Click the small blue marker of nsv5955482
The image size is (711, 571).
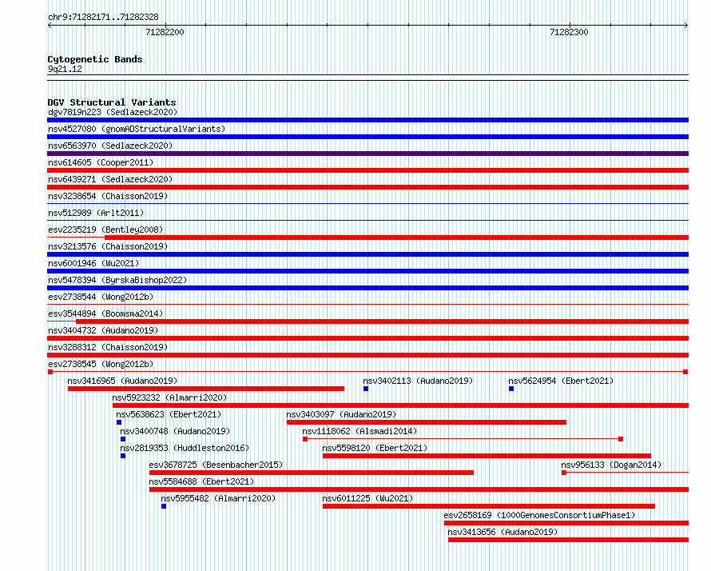pos(164,506)
